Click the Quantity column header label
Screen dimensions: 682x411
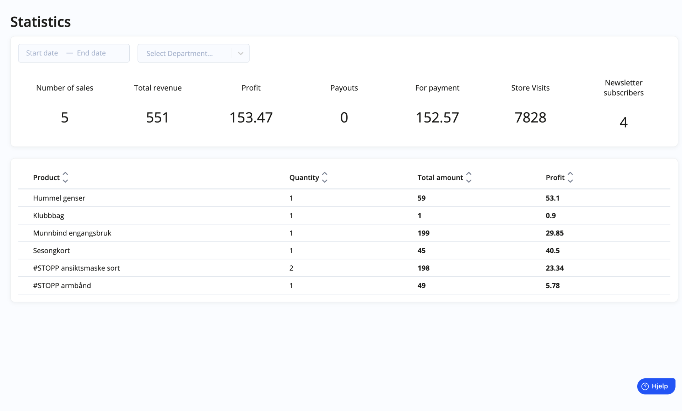click(x=304, y=178)
